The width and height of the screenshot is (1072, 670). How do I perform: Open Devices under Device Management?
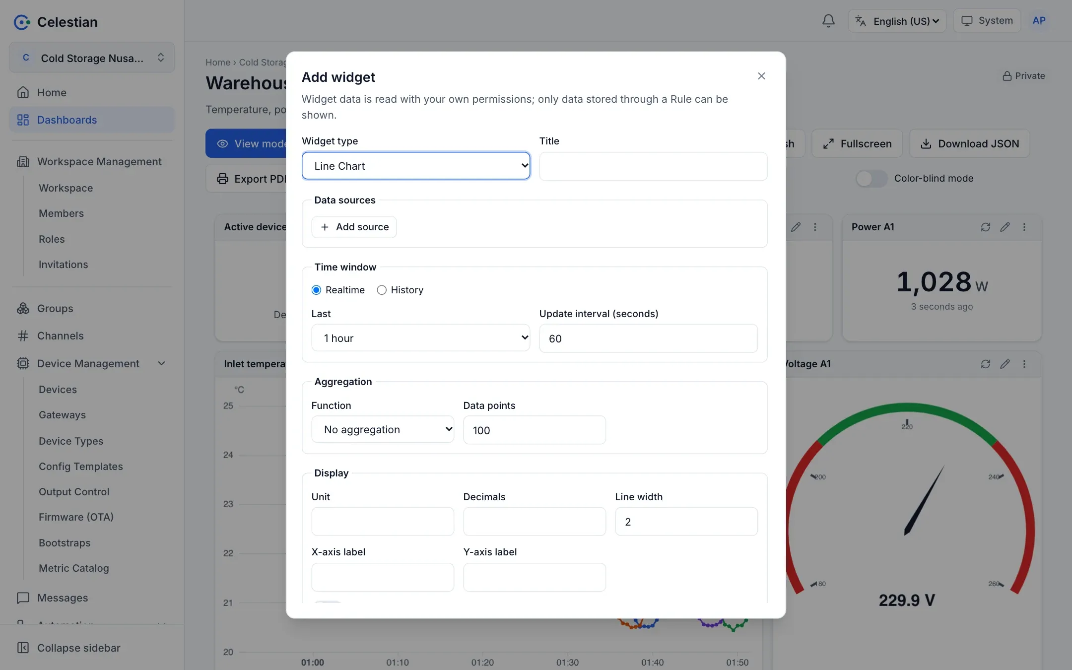[x=58, y=389]
